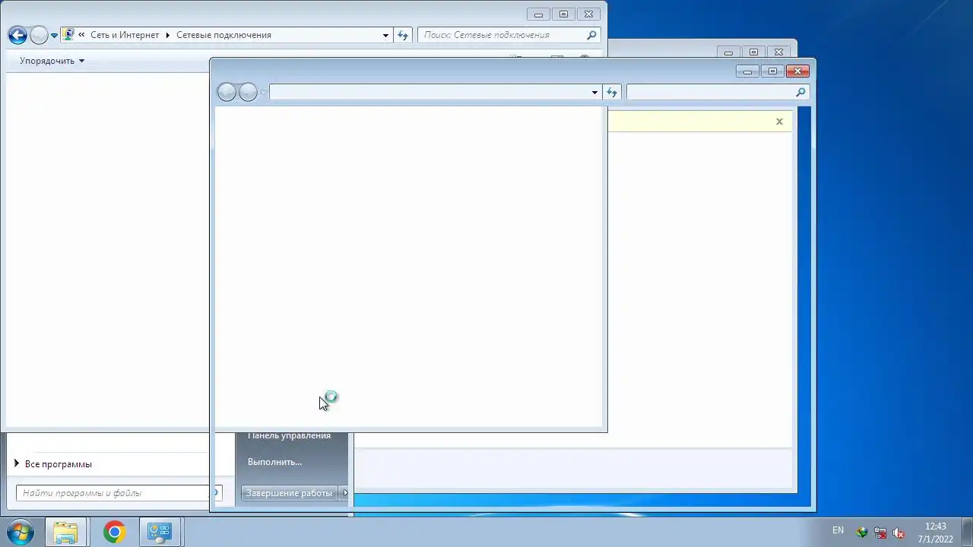The image size is (973, 547).
Task: Open the Windows Start button
Action: [x=20, y=532]
